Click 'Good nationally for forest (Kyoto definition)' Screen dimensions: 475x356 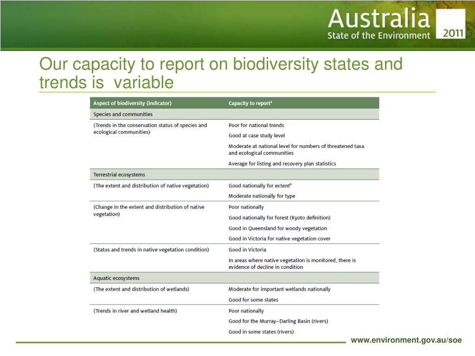coord(279,218)
